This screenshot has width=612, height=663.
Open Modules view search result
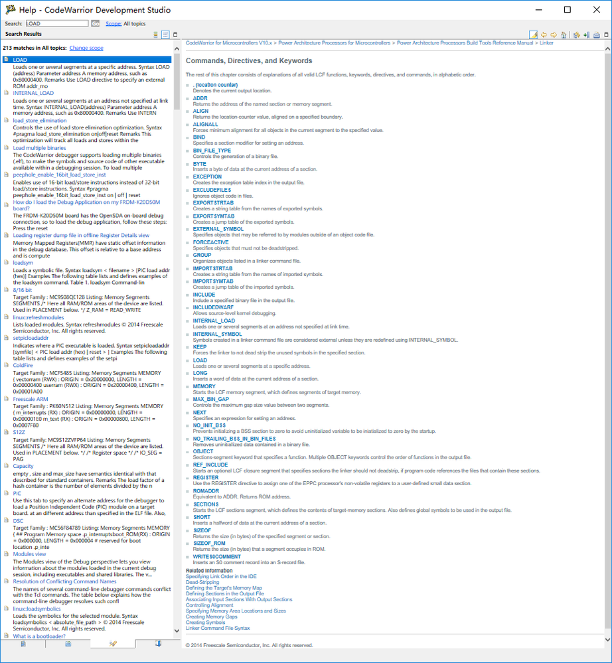pyautogui.click(x=29, y=554)
